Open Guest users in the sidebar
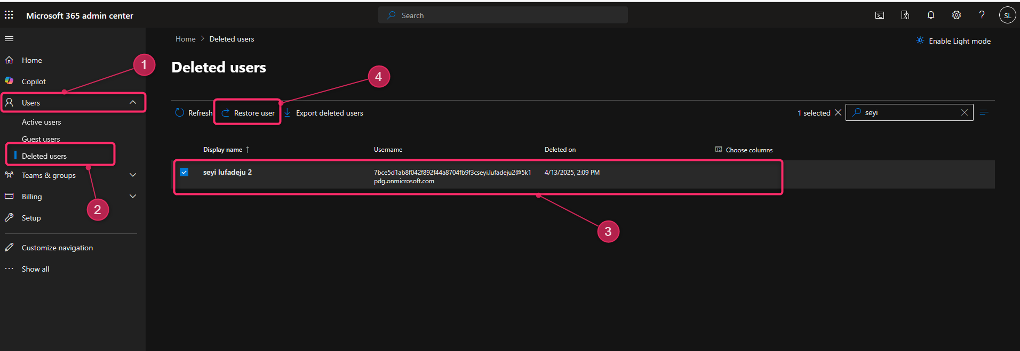 coord(41,139)
